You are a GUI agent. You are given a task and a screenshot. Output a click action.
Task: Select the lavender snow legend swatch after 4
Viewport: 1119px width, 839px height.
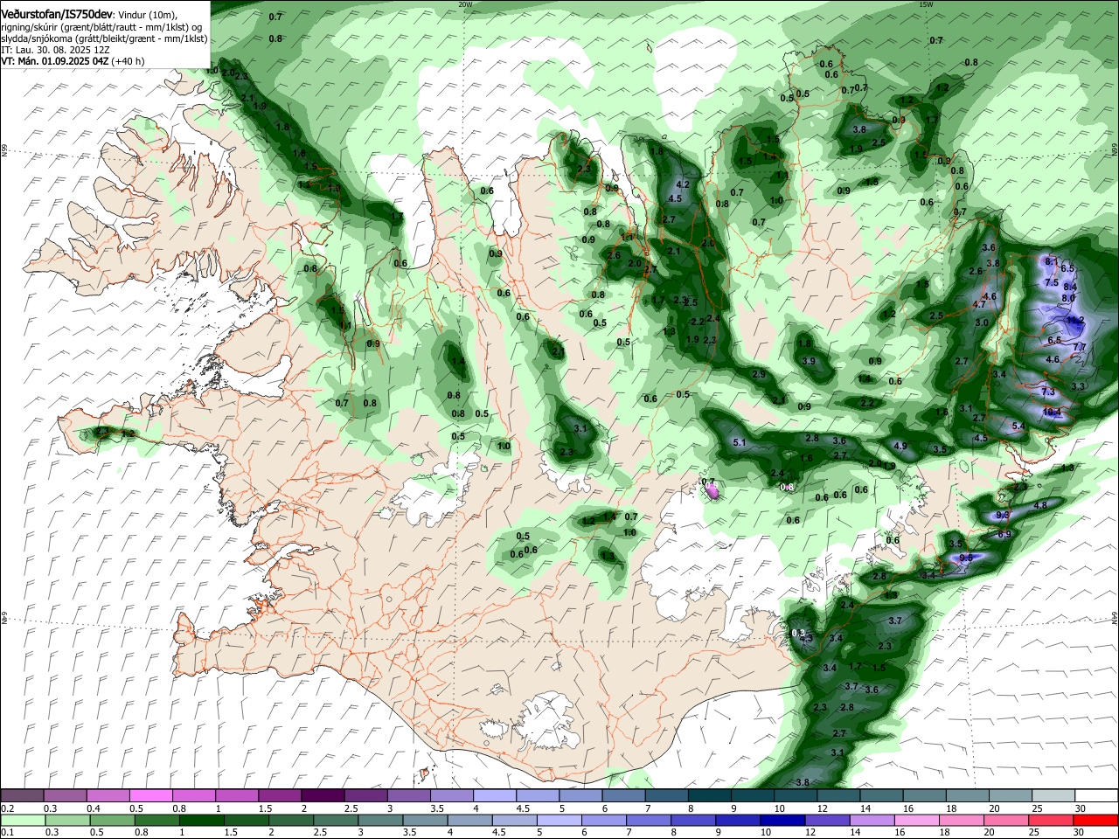[494, 795]
